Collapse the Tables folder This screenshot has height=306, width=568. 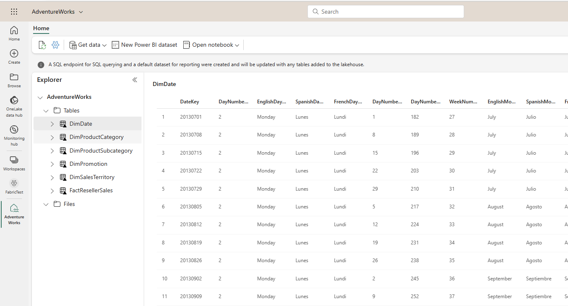[46, 110]
